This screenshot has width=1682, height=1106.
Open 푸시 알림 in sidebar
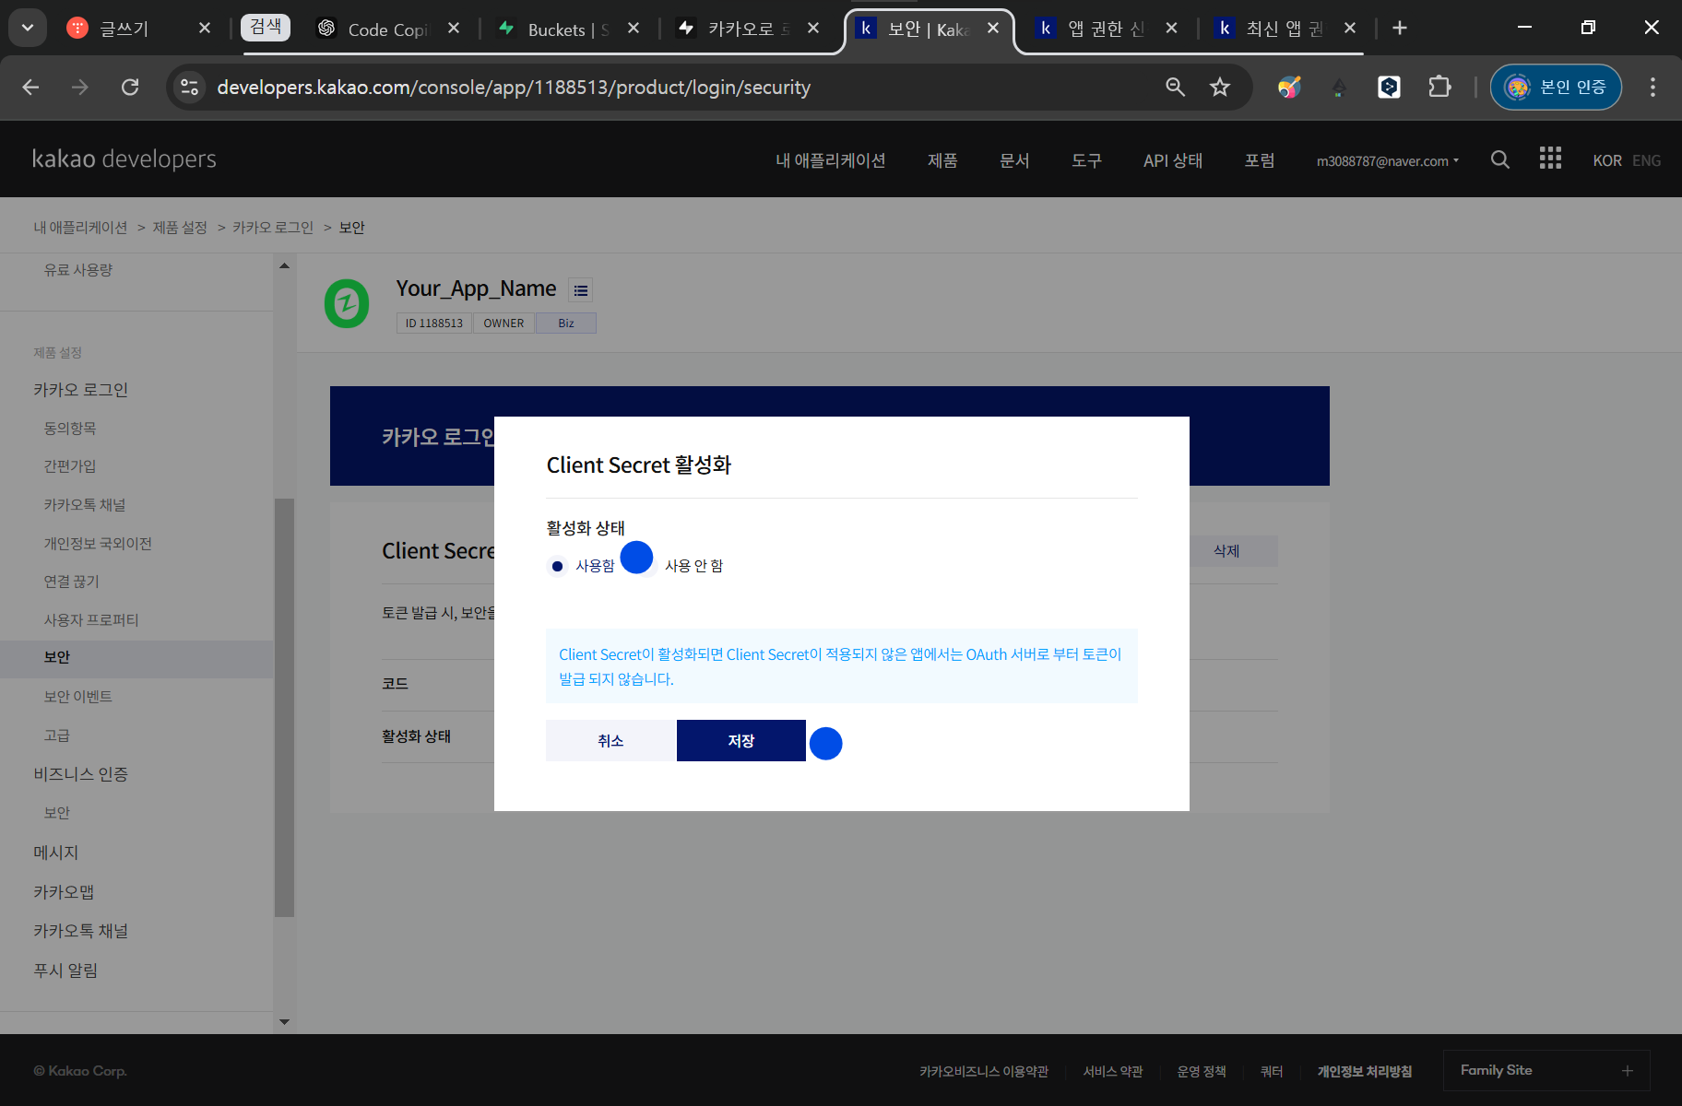tap(65, 971)
